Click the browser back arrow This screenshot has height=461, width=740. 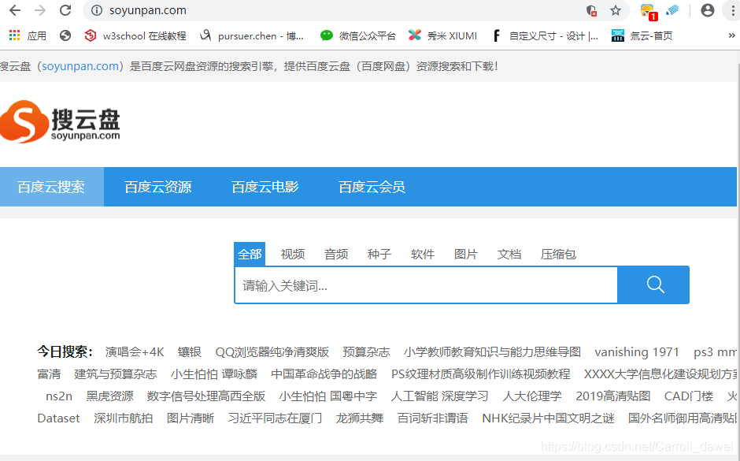click(15, 10)
